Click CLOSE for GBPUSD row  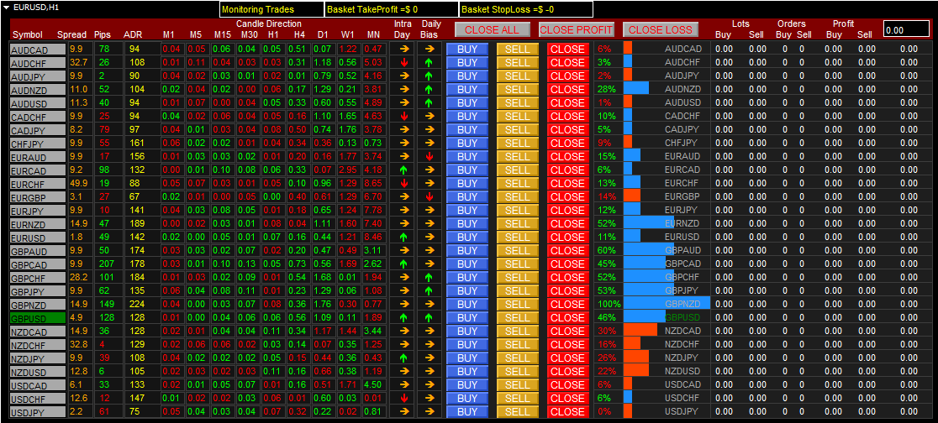coord(567,318)
